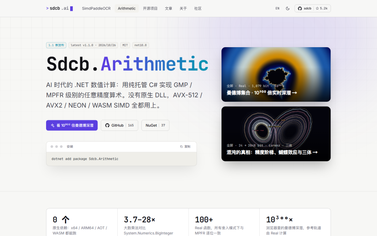Click the 安装 label in the code card

click(70, 146)
